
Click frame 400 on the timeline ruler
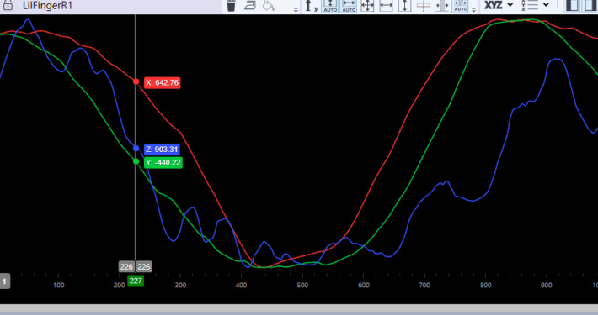[241, 285]
